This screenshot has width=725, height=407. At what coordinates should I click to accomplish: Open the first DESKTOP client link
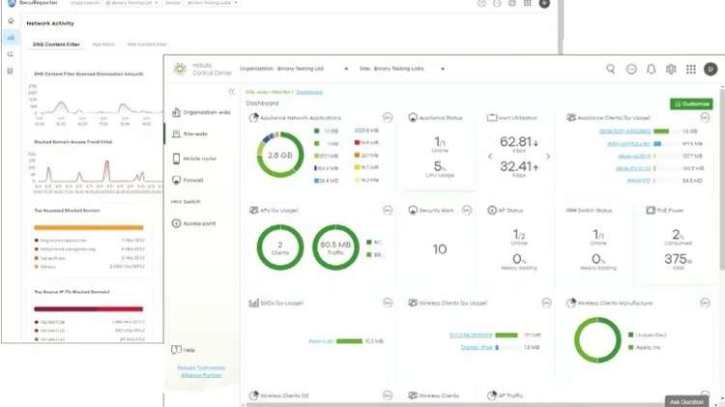[624, 131]
